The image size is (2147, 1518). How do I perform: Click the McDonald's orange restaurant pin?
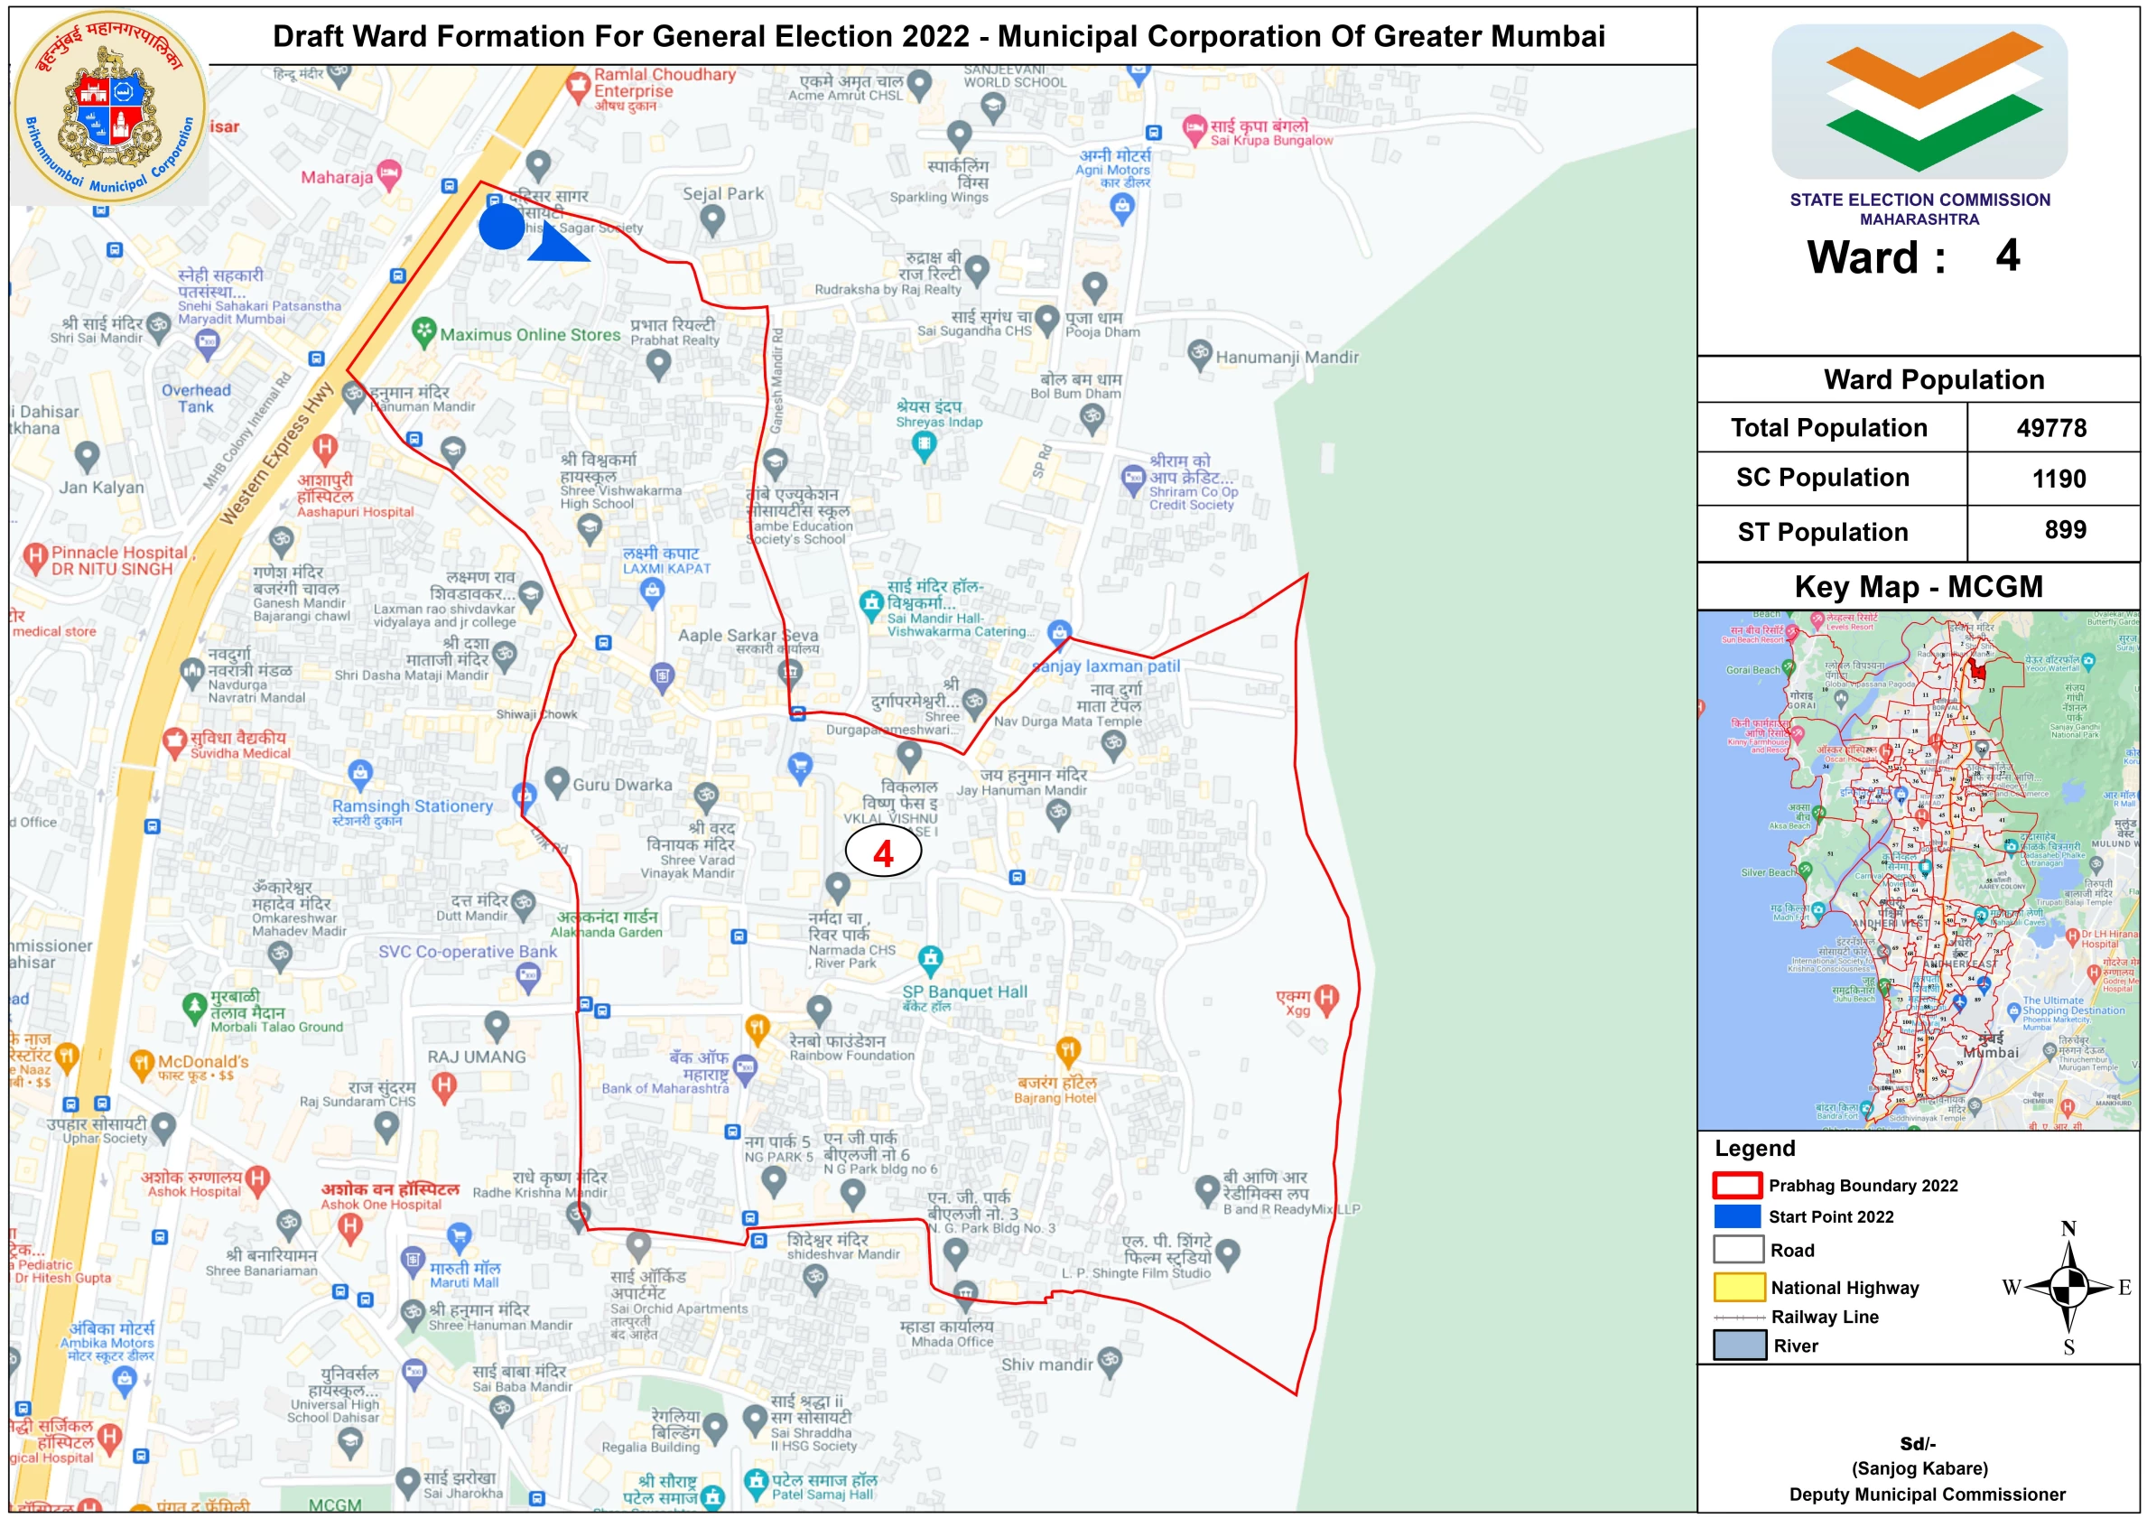coord(141,1063)
